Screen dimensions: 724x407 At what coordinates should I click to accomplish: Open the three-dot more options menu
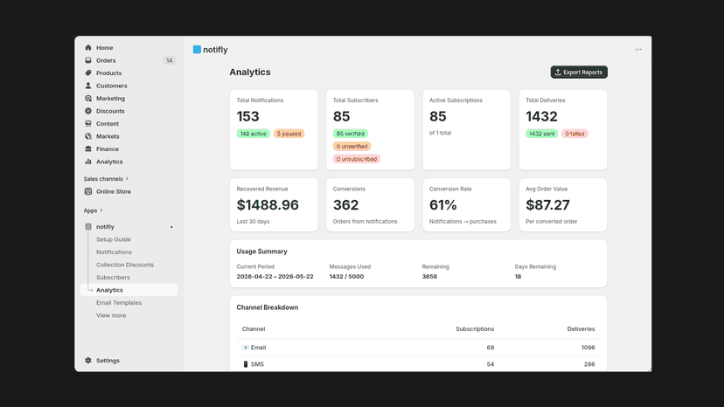click(638, 50)
